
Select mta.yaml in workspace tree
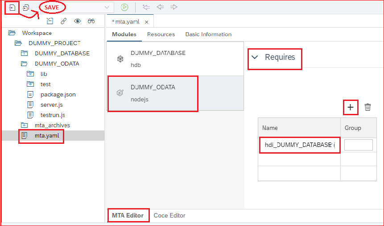(47, 135)
